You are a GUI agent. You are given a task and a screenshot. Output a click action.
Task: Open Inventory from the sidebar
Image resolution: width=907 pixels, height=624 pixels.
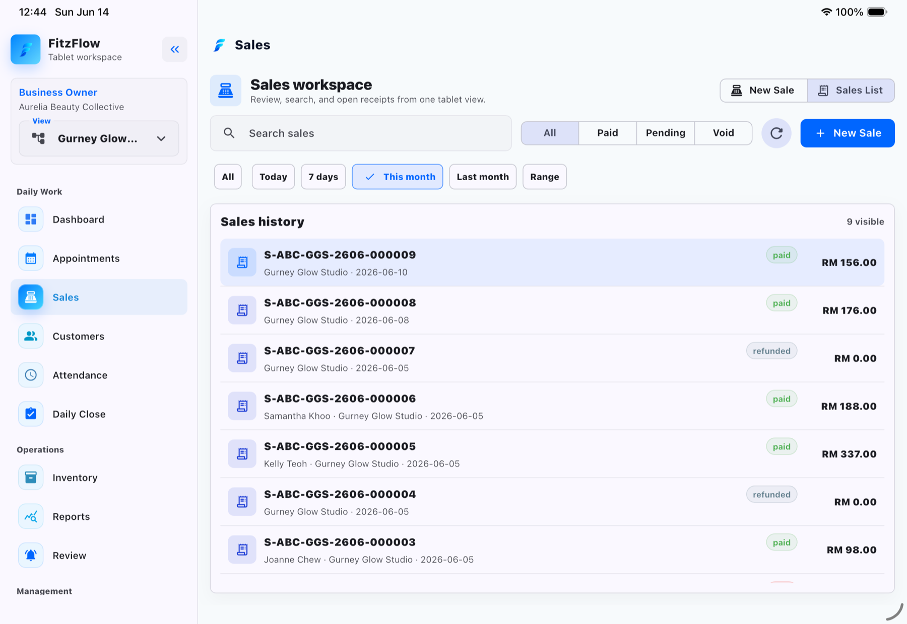pos(99,478)
